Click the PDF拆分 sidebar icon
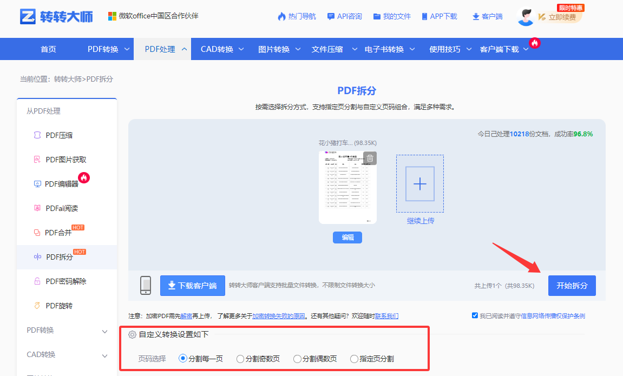The image size is (623, 376). (x=37, y=257)
